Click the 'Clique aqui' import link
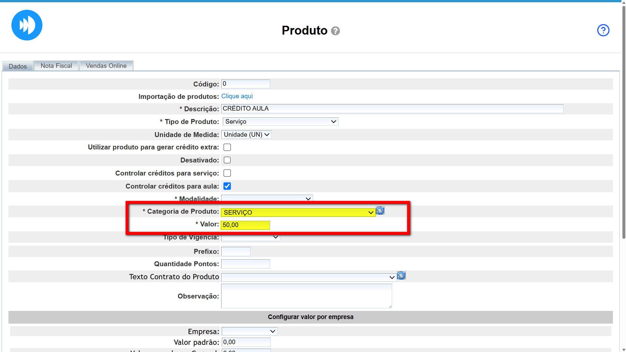 (x=237, y=96)
